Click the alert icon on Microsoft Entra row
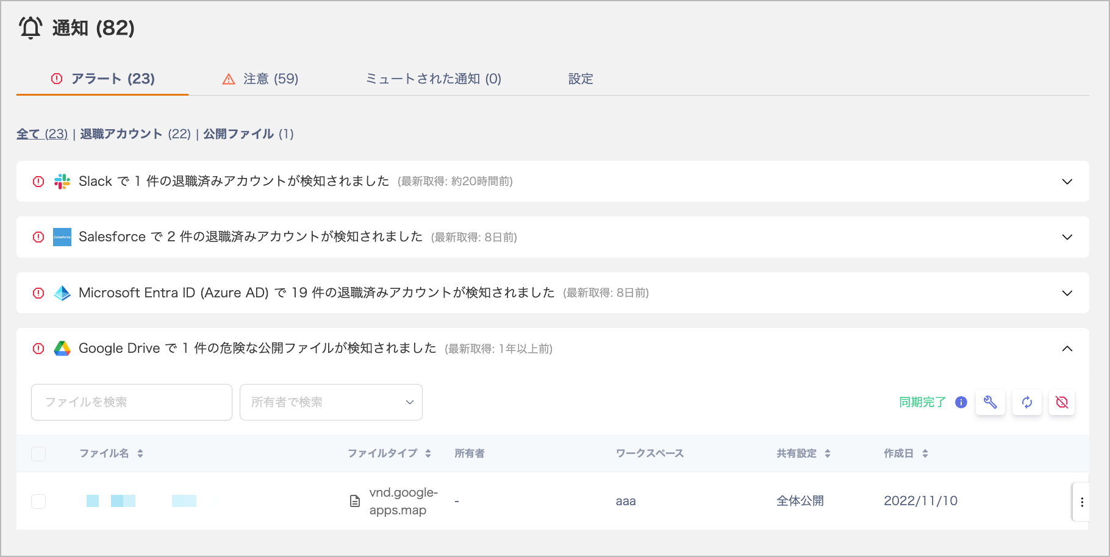The height and width of the screenshot is (557, 1110). click(38, 293)
